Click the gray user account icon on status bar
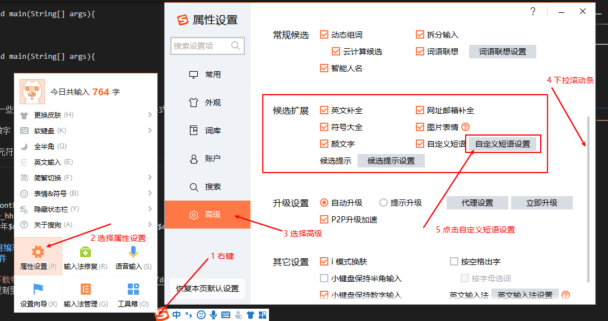The width and height of the screenshot is (608, 321). coord(238,315)
